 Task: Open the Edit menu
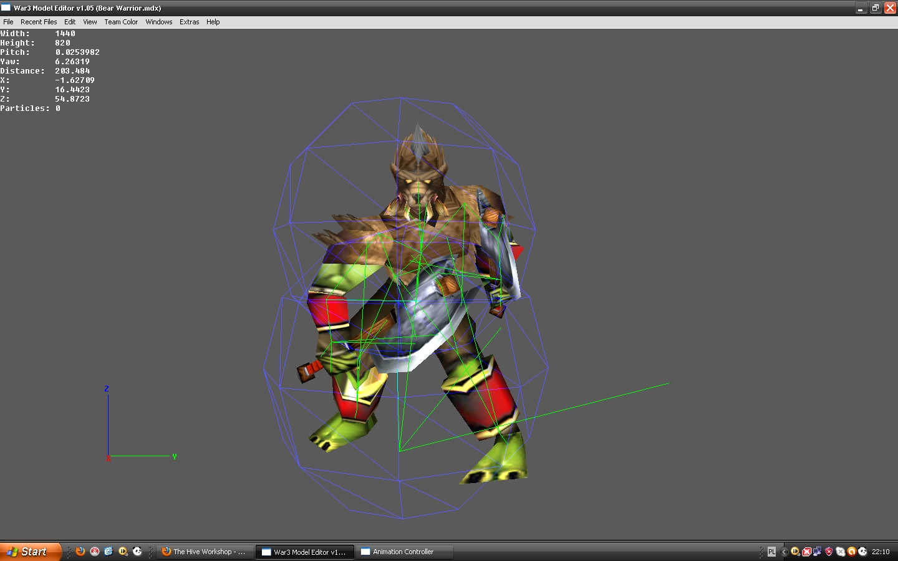click(x=70, y=22)
